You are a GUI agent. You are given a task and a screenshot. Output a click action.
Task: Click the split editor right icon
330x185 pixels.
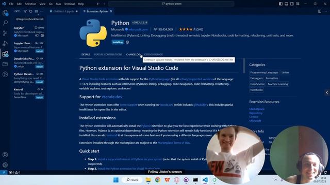pos(320,11)
